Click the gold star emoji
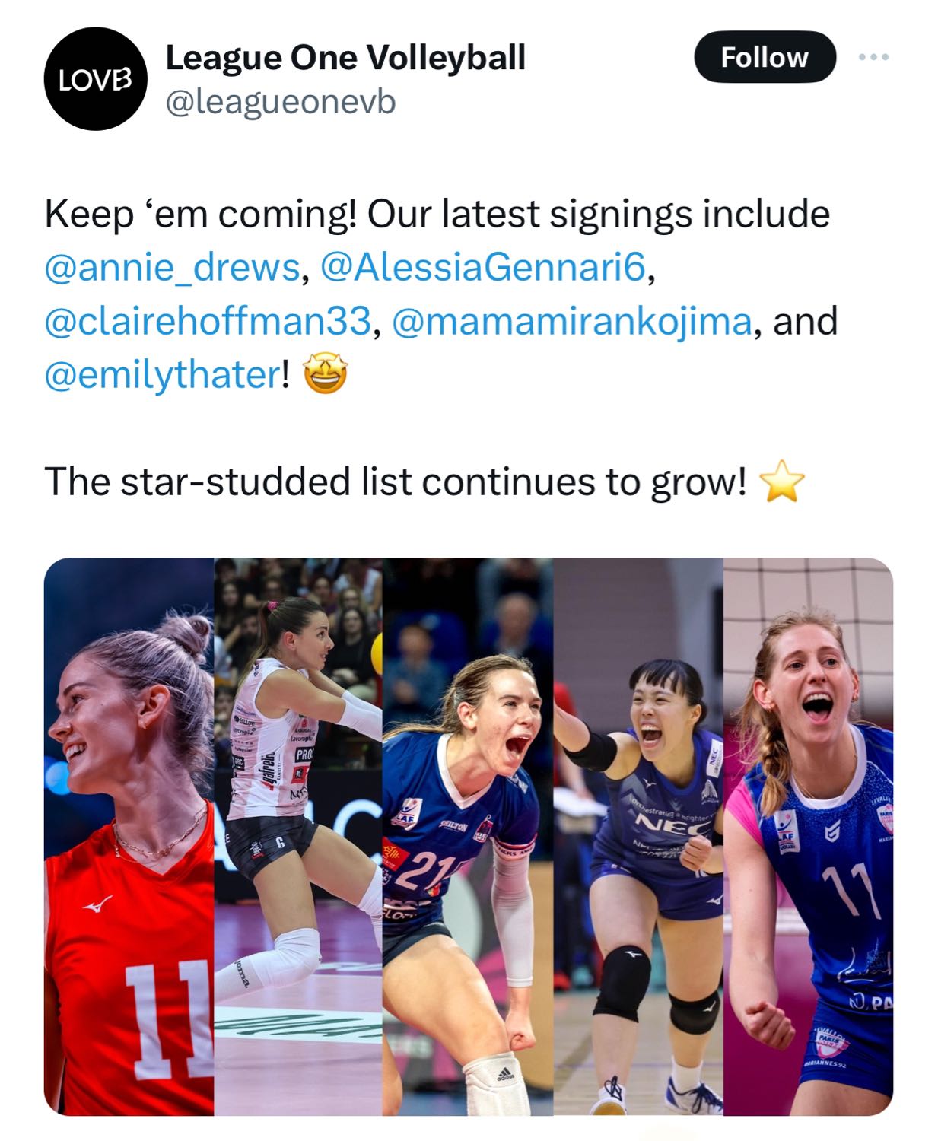Screen dimensions: 938x1141 coord(782,483)
